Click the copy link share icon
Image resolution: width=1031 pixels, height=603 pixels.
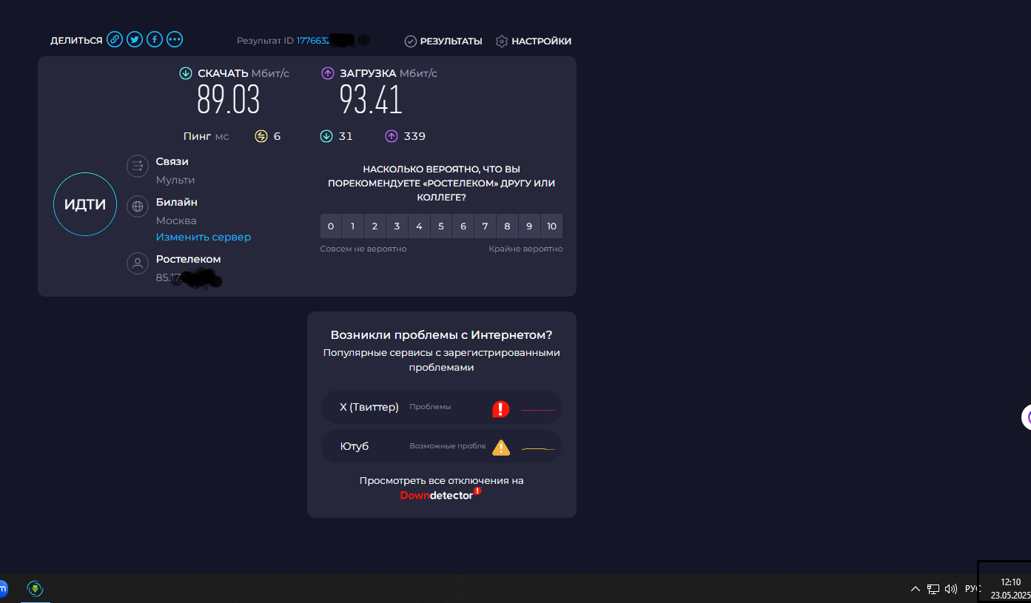tap(114, 40)
